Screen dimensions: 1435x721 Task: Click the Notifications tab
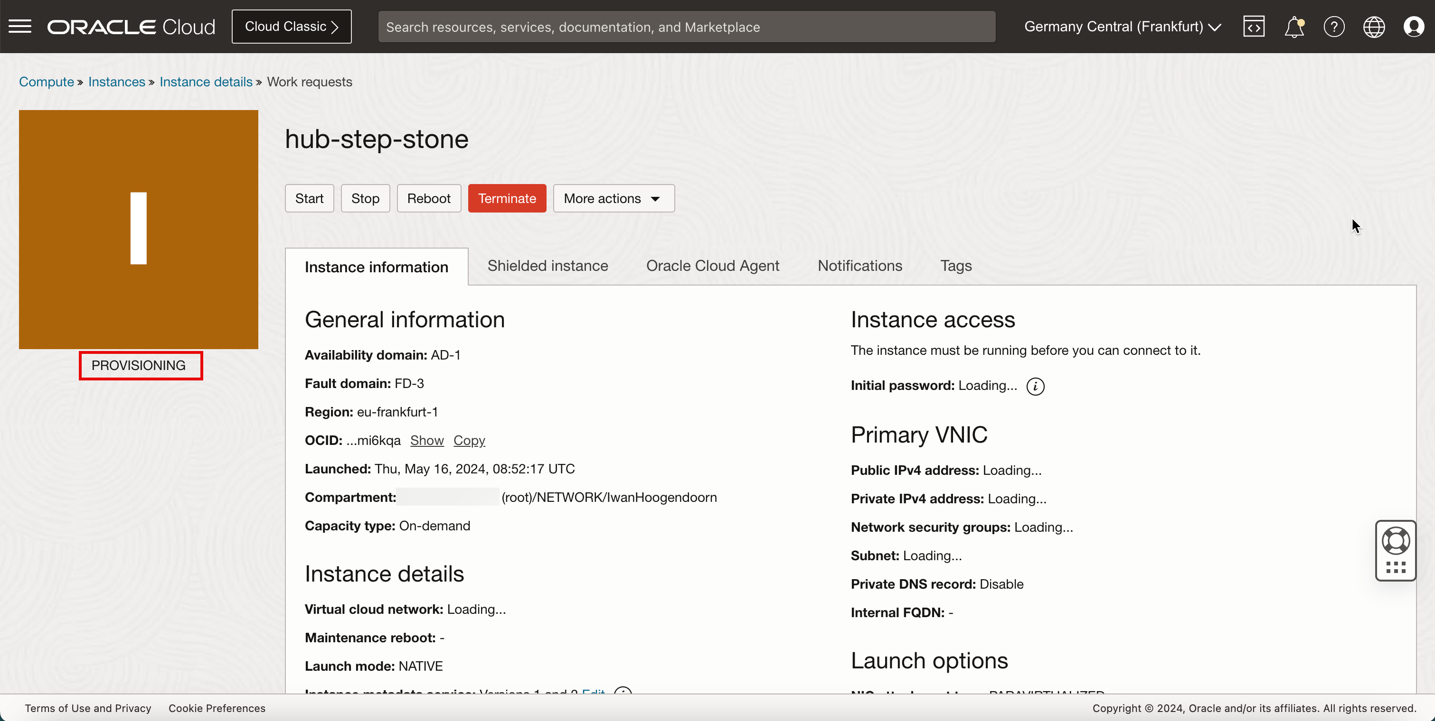coord(859,266)
